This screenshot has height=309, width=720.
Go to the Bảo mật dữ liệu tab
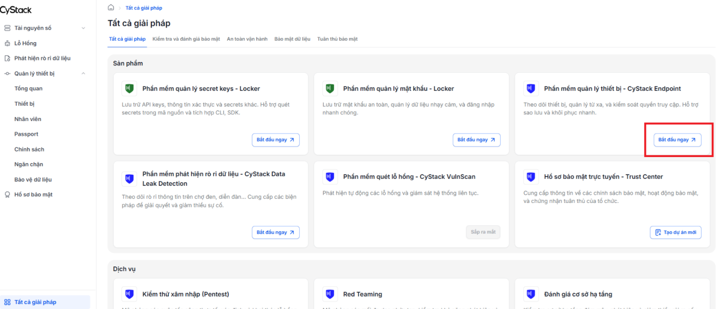292,39
